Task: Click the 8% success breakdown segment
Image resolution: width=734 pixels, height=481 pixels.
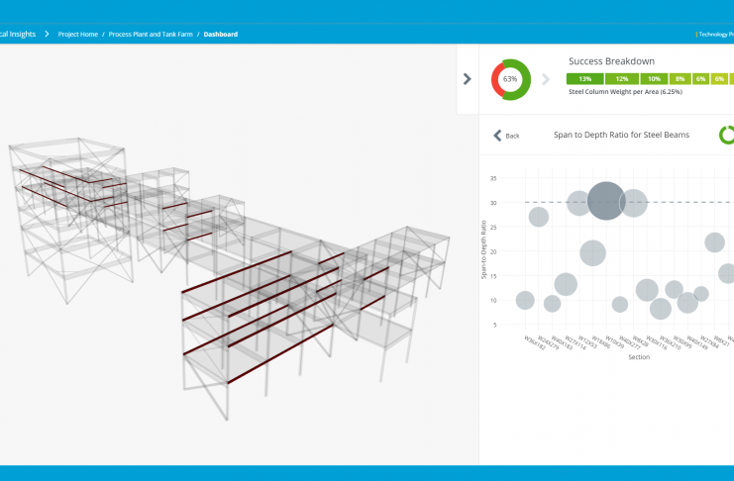Action: coord(680,78)
